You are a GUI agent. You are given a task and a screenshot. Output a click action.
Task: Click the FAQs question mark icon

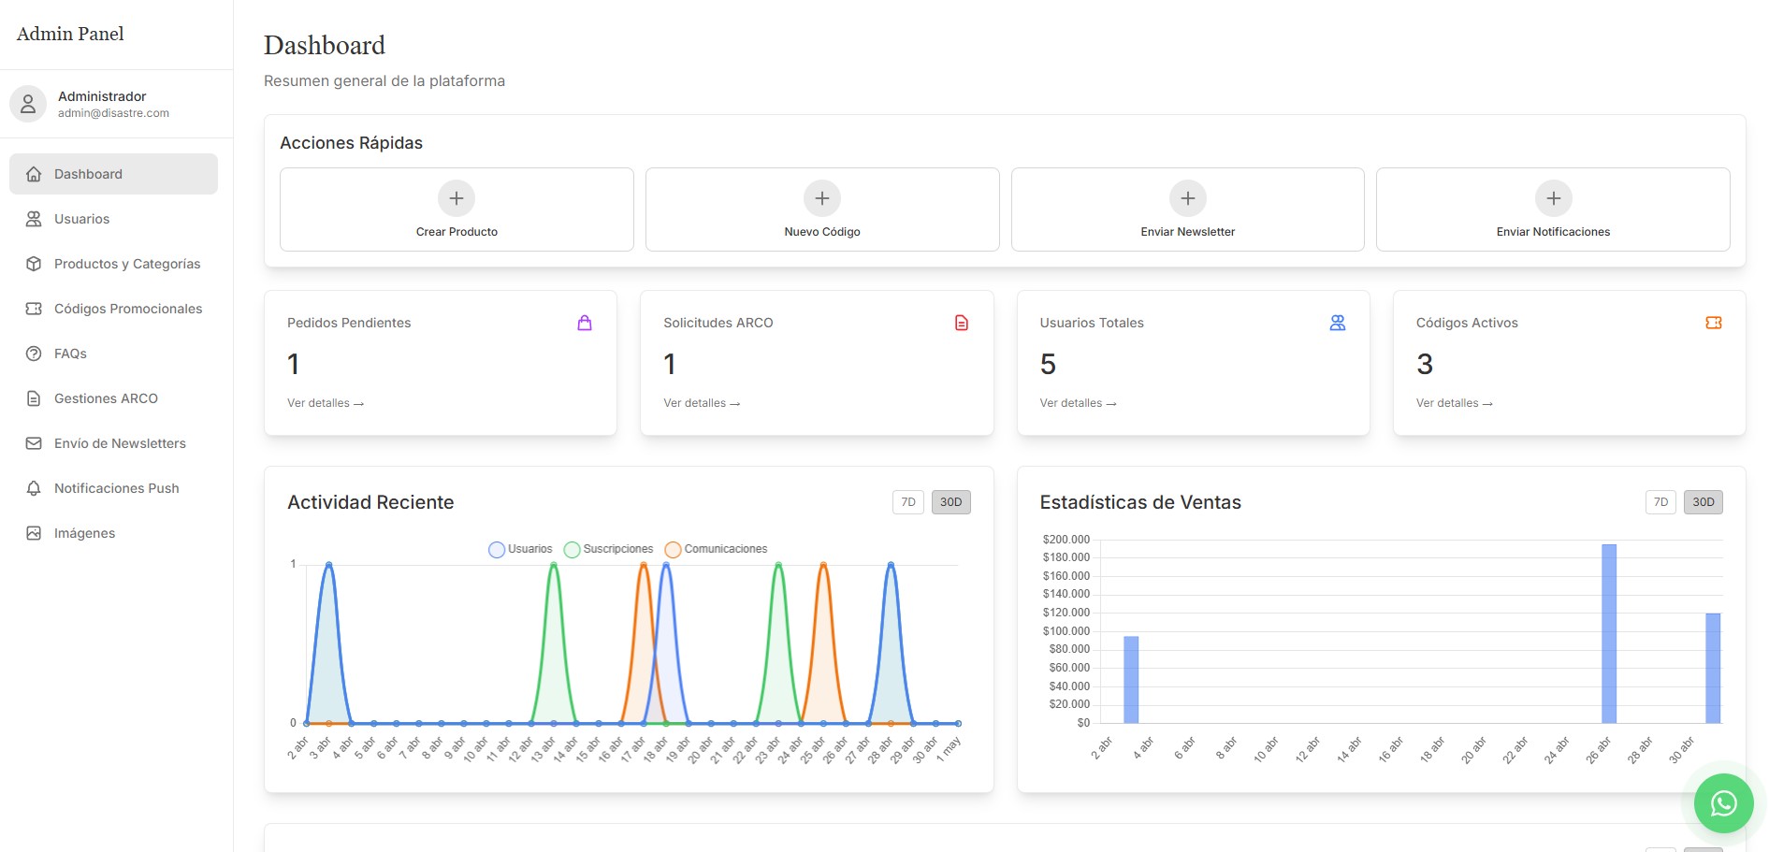click(34, 354)
